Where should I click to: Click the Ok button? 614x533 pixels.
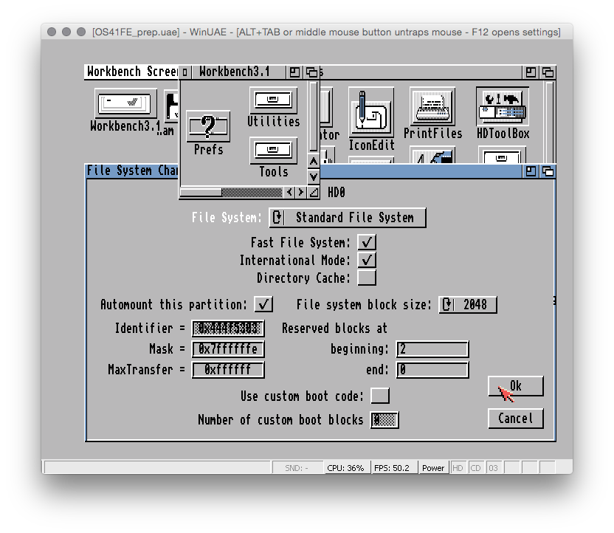[515, 386]
